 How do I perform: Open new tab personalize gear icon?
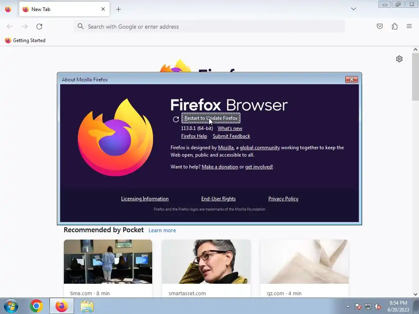[x=399, y=59]
